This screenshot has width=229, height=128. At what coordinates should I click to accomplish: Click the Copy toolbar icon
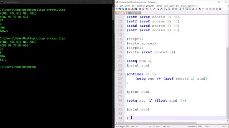[x=143, y=9]
